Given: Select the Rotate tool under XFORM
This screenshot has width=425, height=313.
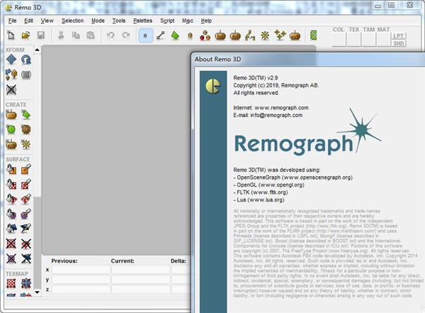Looking at the screenshot, I should (x=25, y=60).
